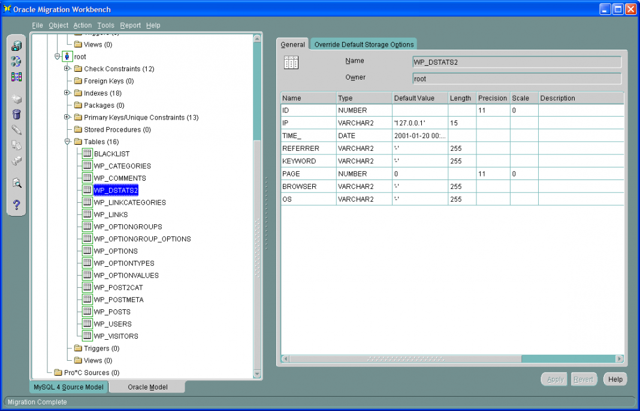
Task: Expand Primary Keys/Unique Constraints node
Action: pos(68,117)
